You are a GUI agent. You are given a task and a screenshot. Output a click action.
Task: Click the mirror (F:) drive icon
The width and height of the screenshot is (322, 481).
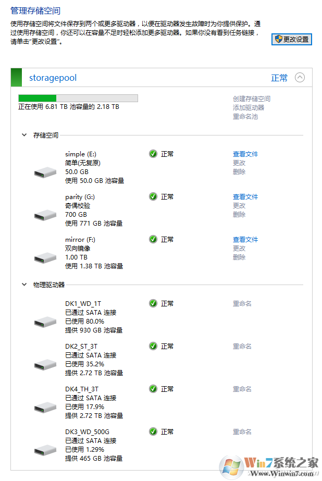tap(45, 257)
